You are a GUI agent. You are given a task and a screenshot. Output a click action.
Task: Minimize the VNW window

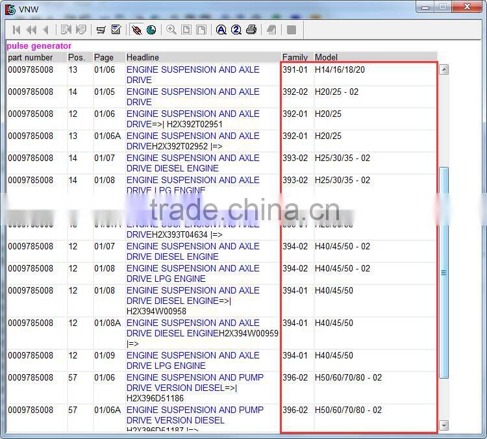[x=425, y=7]
